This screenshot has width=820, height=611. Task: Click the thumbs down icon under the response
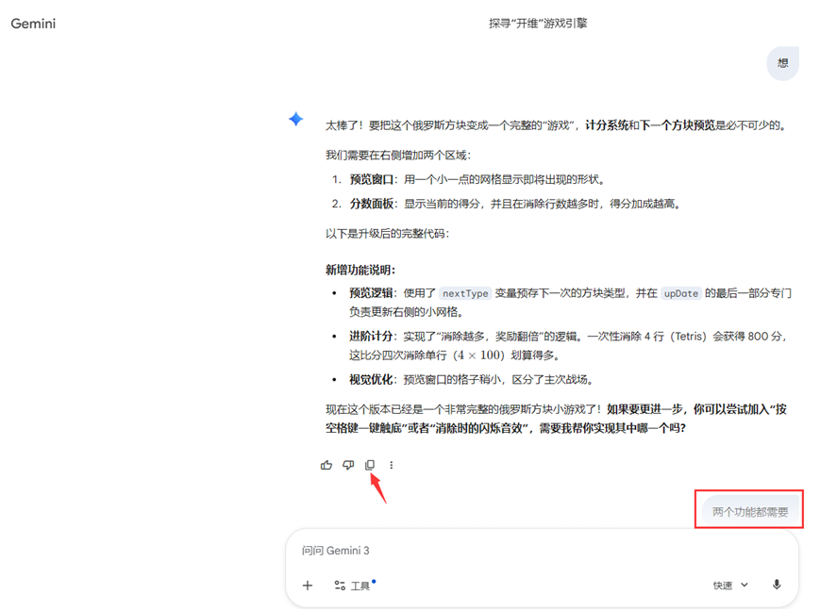pos(348,465)
